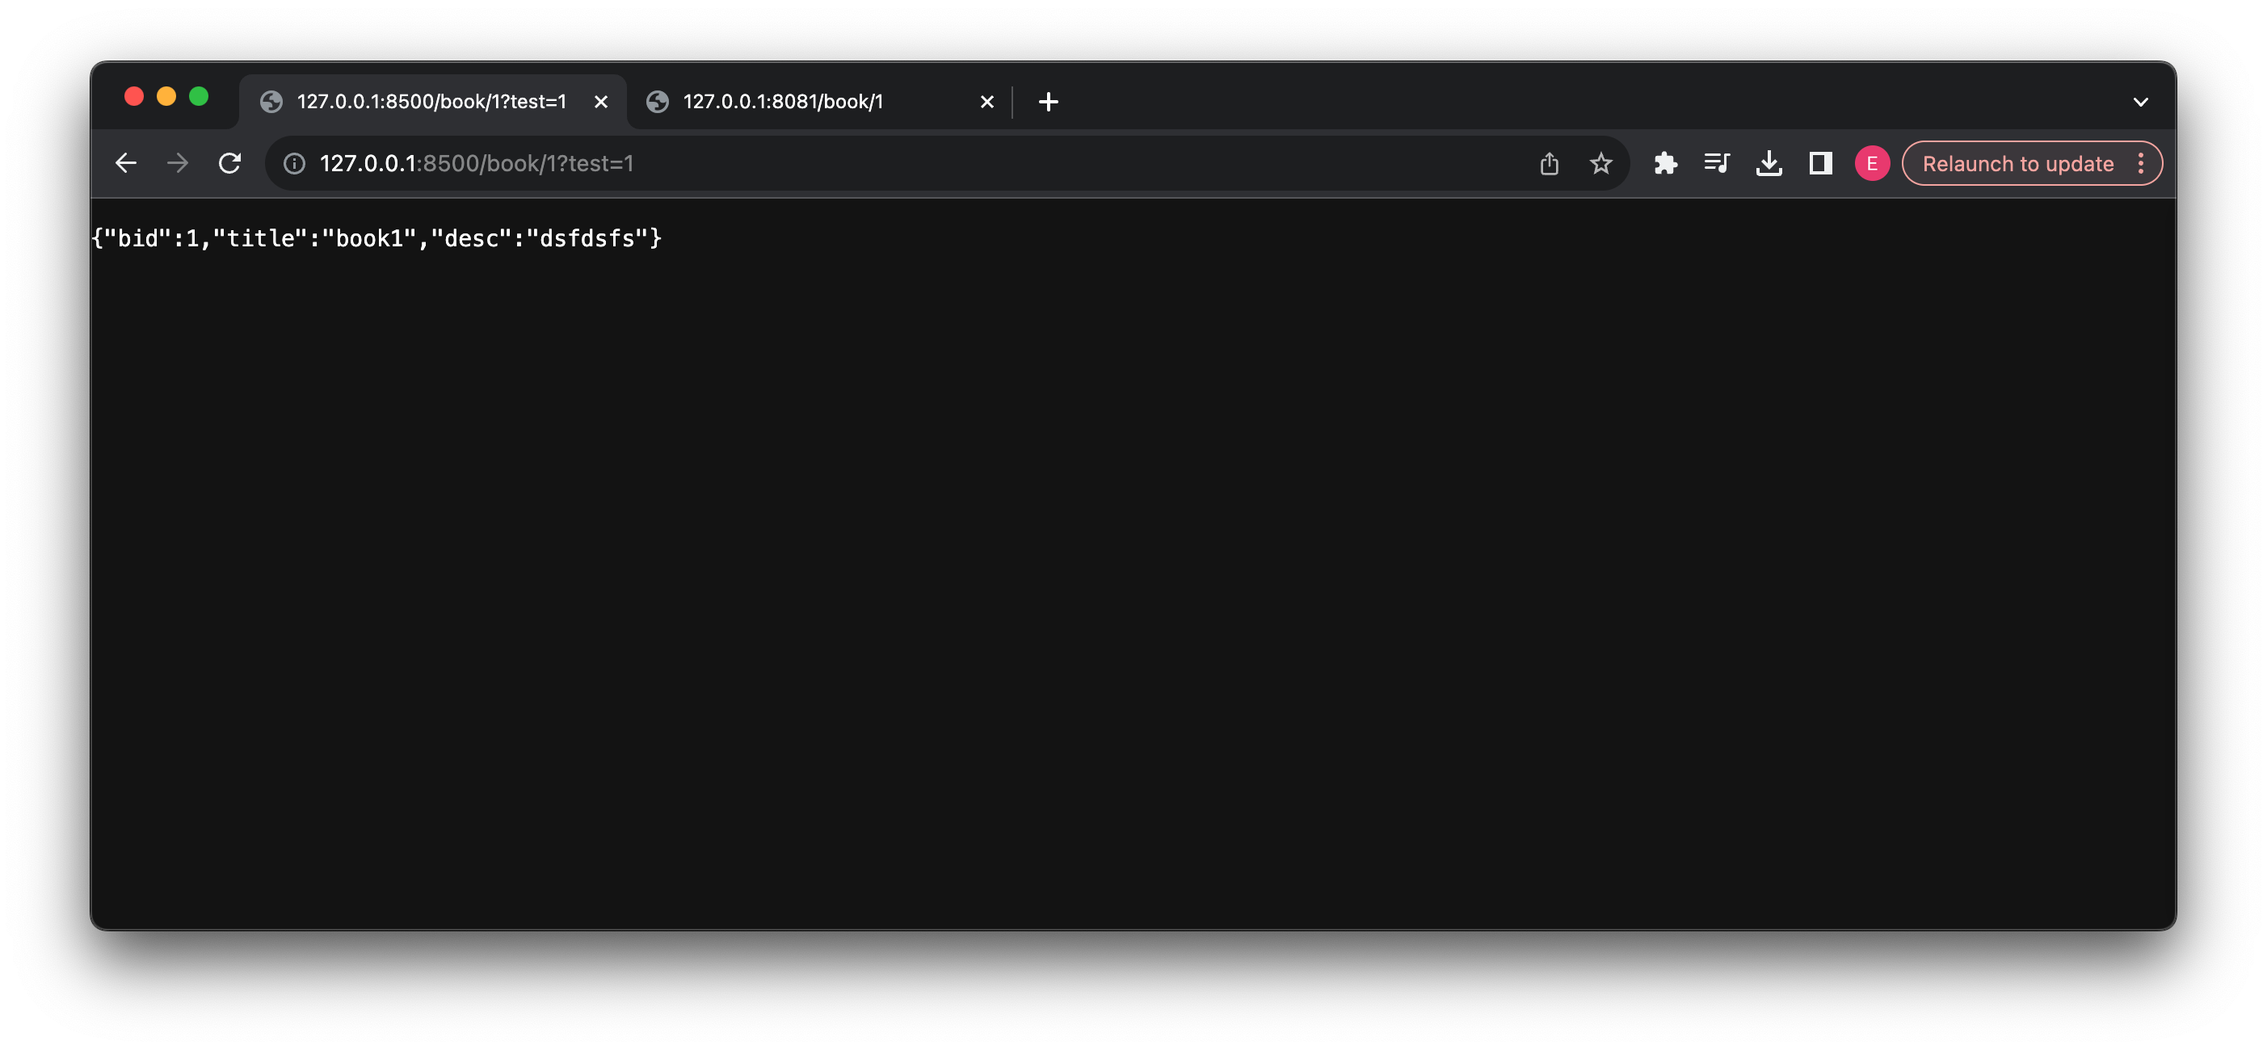Click the Chrome media toolbar icon

coord(1718,162)
